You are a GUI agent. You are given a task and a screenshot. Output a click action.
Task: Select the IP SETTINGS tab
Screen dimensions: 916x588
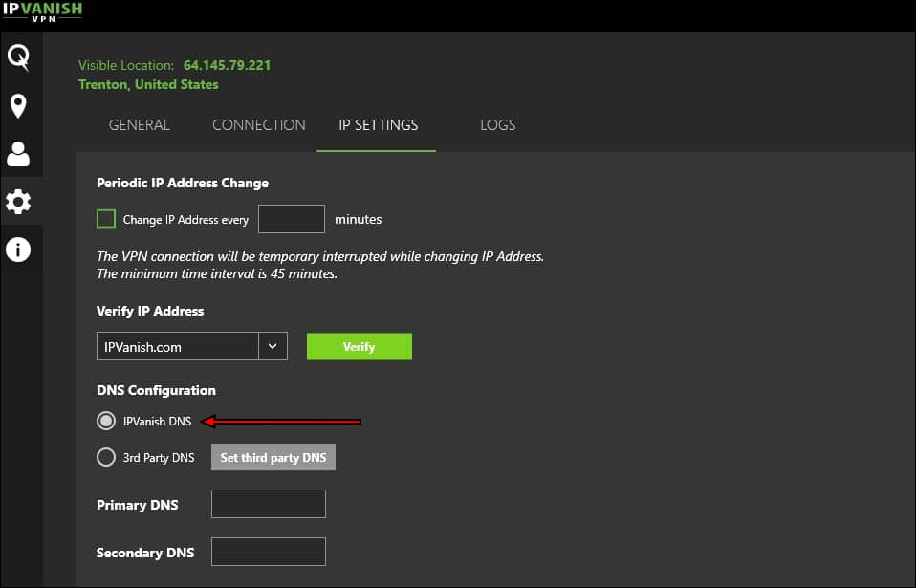click(x=379, y=125)
